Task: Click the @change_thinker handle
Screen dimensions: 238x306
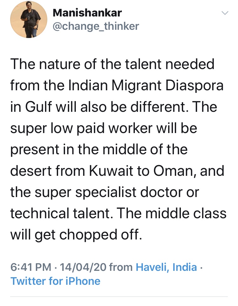Action: tap(96, 26)
